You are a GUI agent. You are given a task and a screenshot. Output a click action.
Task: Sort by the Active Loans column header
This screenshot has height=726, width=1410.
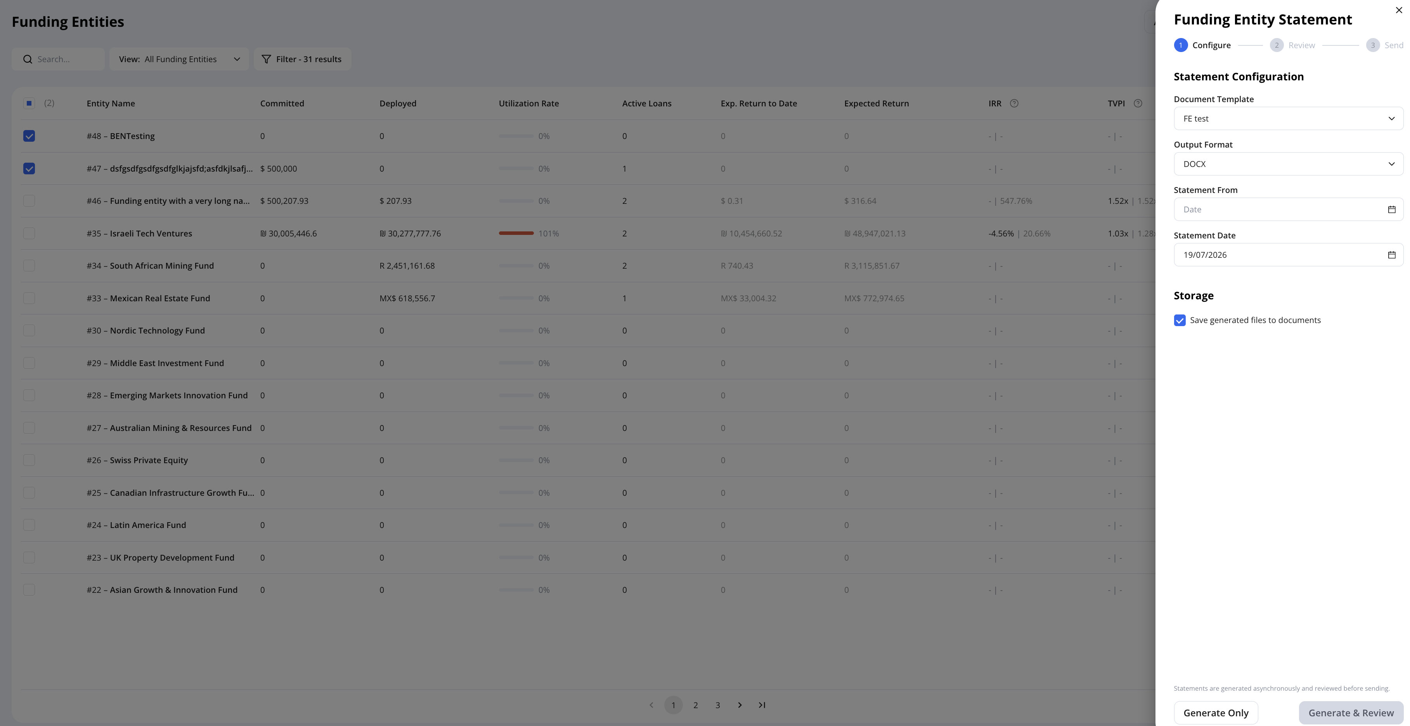pos(646,104)
